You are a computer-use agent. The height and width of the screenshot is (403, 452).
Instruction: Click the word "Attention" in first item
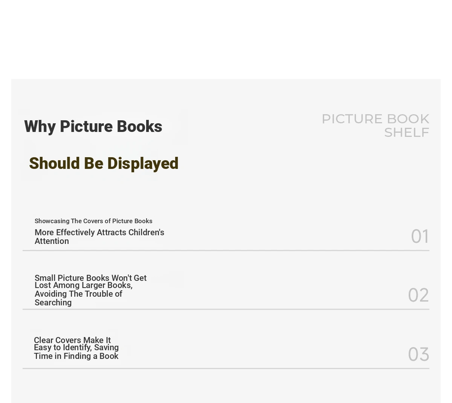52,241
